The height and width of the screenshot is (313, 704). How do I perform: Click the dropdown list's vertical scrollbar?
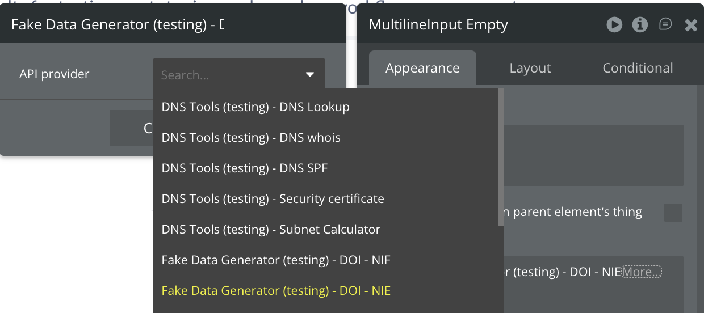[501, 159]
